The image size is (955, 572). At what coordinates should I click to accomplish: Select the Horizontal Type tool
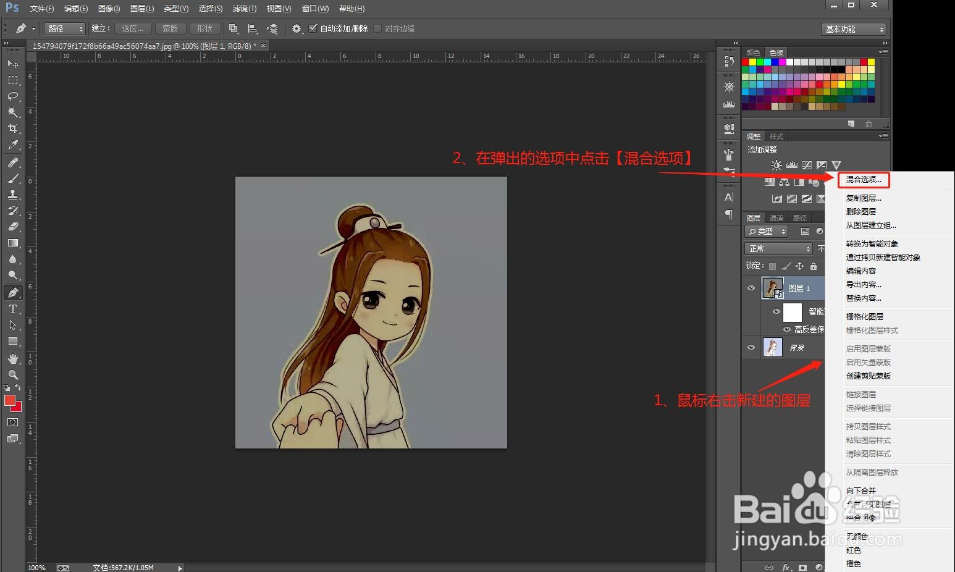coord(12,309)
